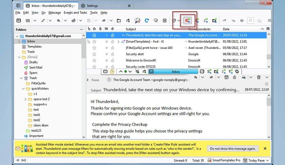Click the junk flame icon in message header
285x165 pixels.
pyautogui.click(x=235, y=77)
